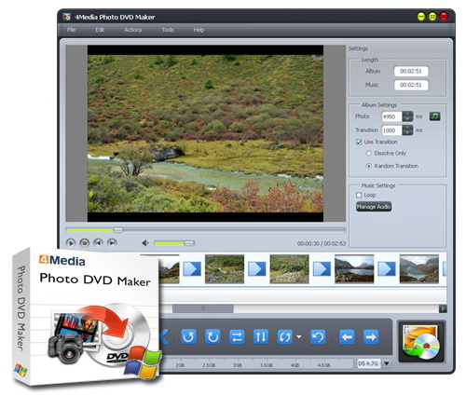
Task: Open the Edit menu
Action: click(x=100, y=30)
